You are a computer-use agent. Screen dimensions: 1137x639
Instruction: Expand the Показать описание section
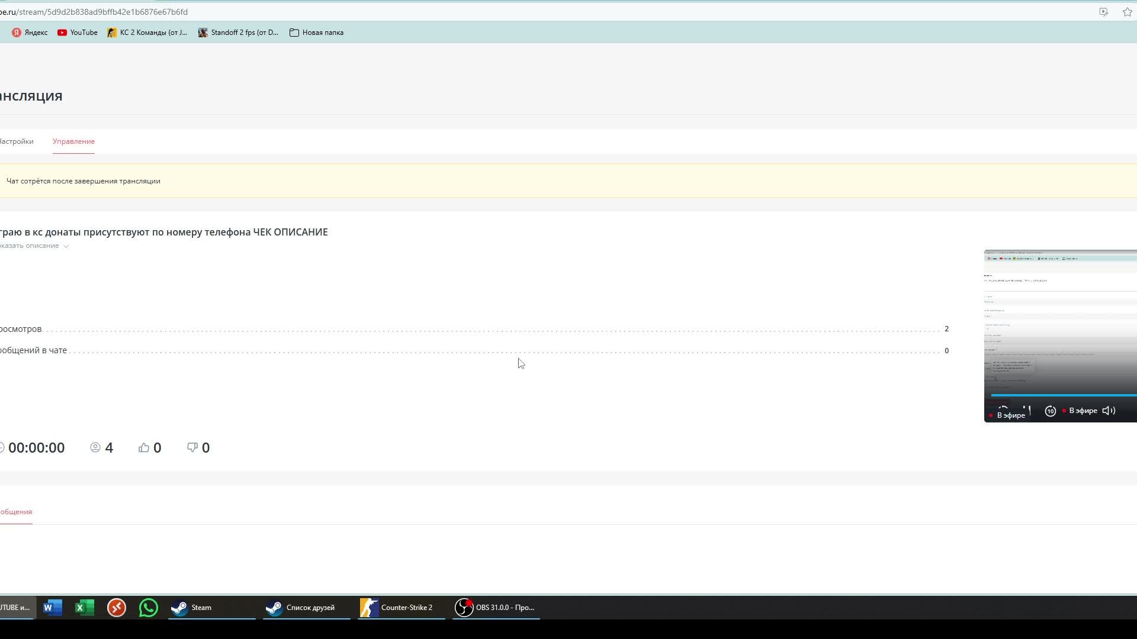click(x=31, y=245)
